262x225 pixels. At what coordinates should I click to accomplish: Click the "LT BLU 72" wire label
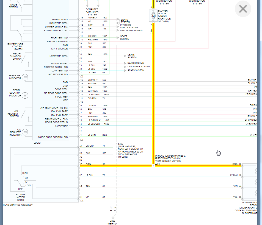coord(95,175)
